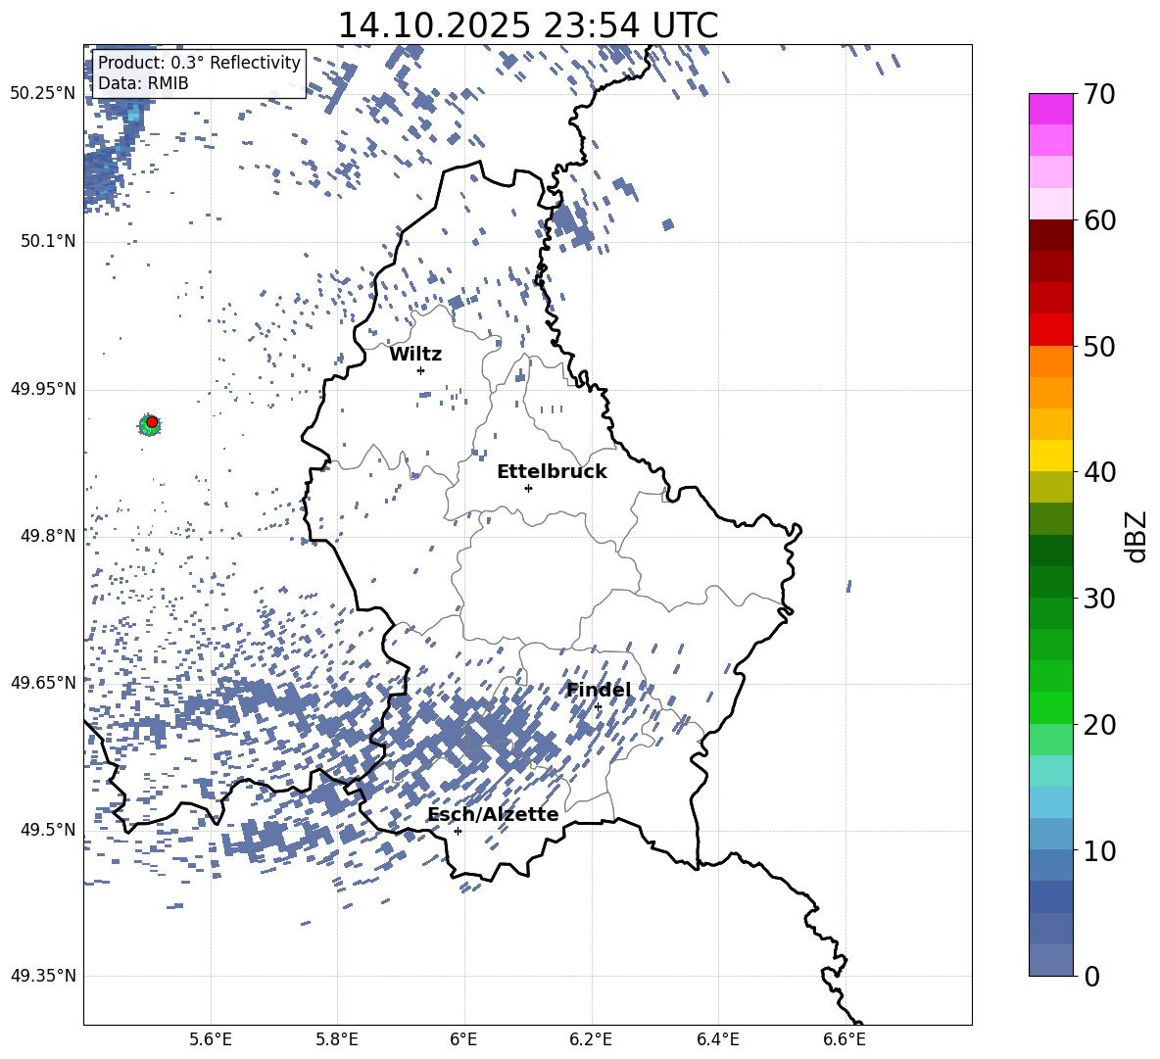
Task: Click the 49.35°N latitude label
Action: 43,976
